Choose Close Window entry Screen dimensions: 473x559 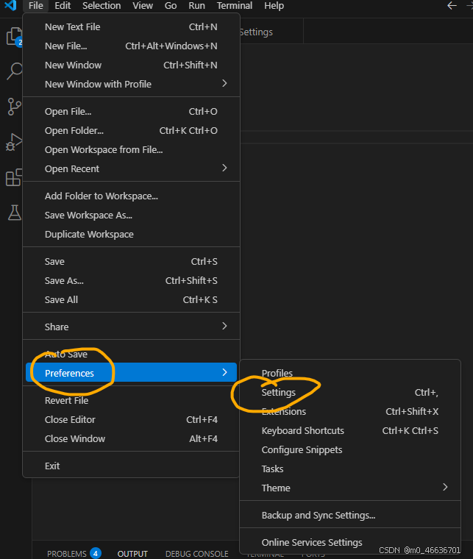tap(131, 439)
